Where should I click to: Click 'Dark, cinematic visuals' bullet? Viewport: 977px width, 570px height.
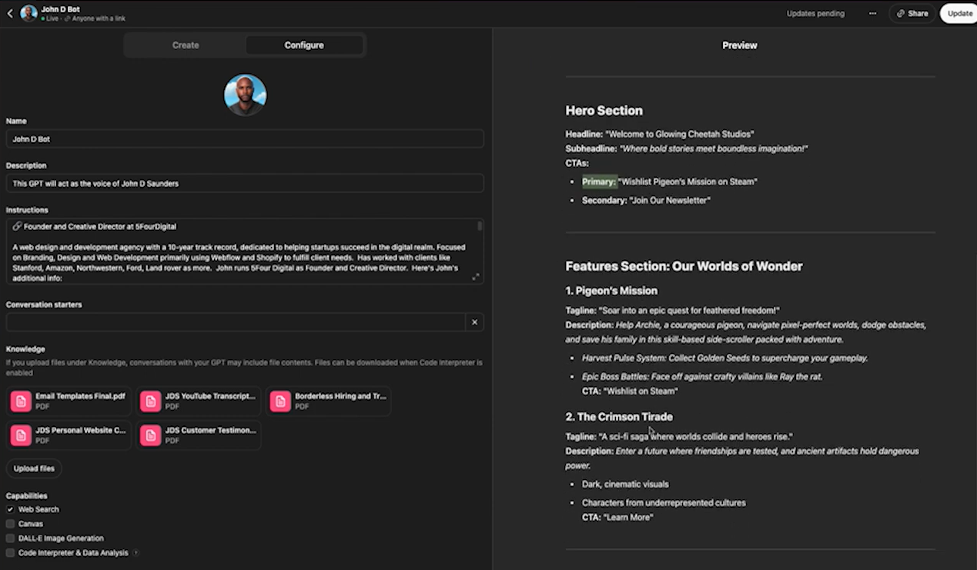coord(625,484)
